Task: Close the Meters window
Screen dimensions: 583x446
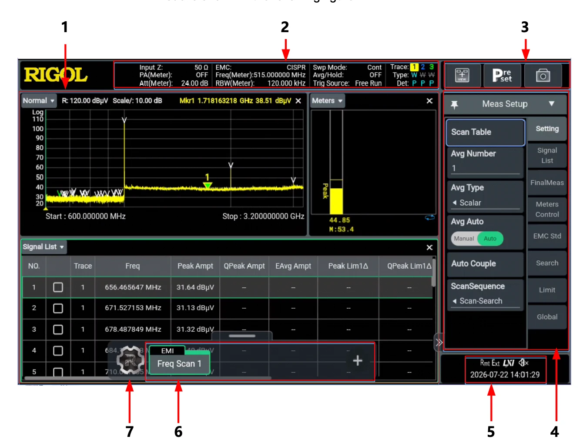Action: coord(429,101)
